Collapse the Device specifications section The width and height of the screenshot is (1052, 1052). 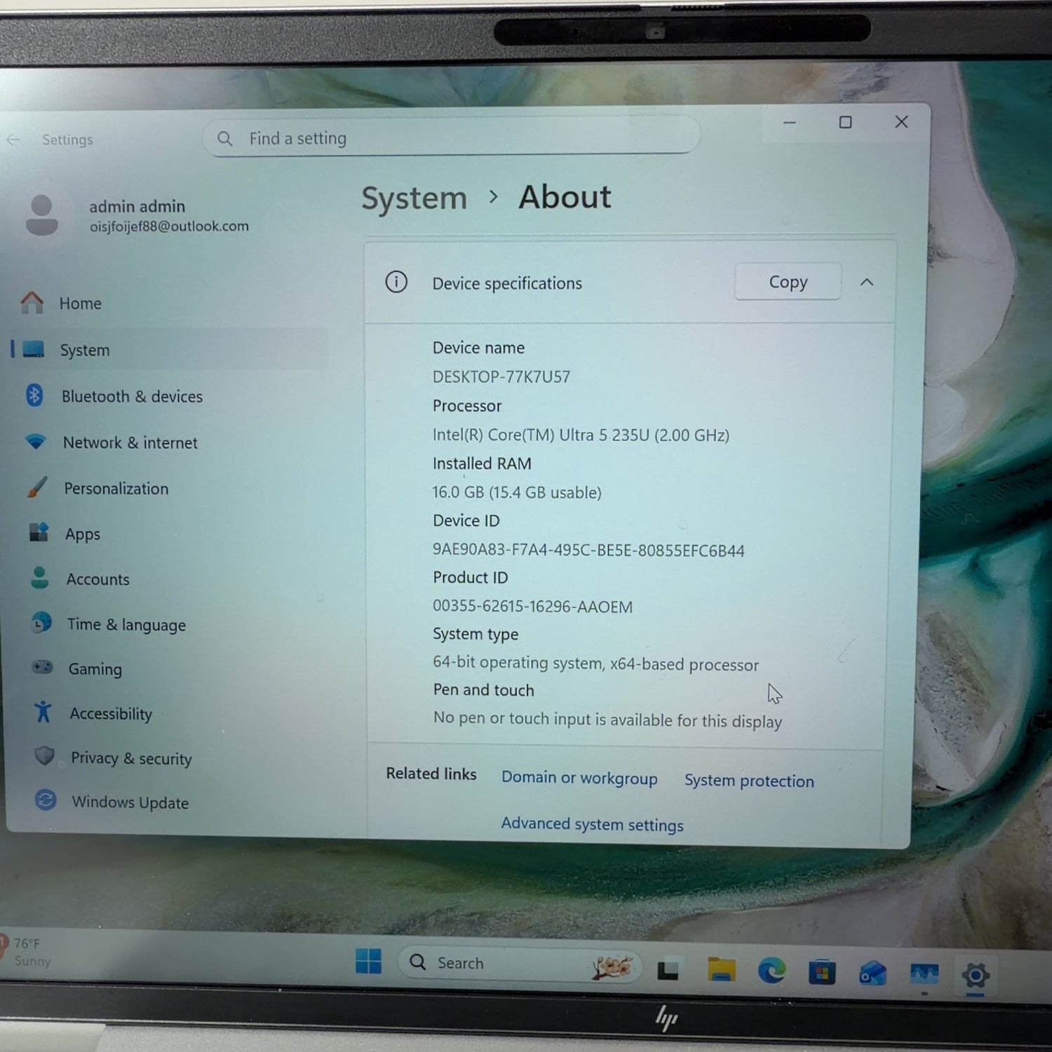[867, 282]
